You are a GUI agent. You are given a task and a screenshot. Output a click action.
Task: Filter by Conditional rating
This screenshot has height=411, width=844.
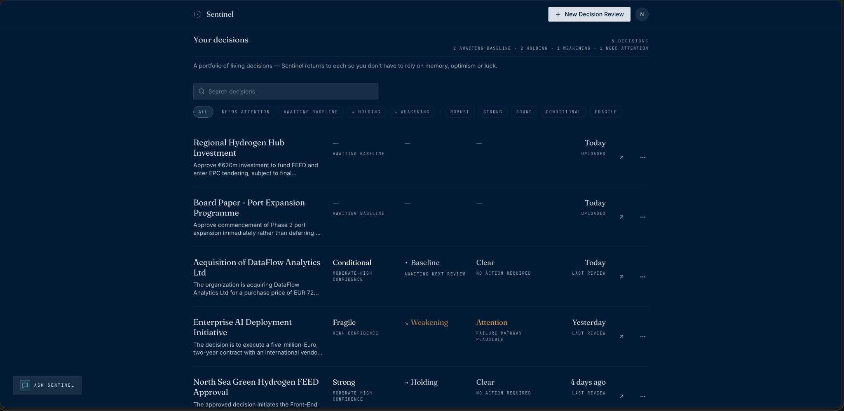click(563, 112)
